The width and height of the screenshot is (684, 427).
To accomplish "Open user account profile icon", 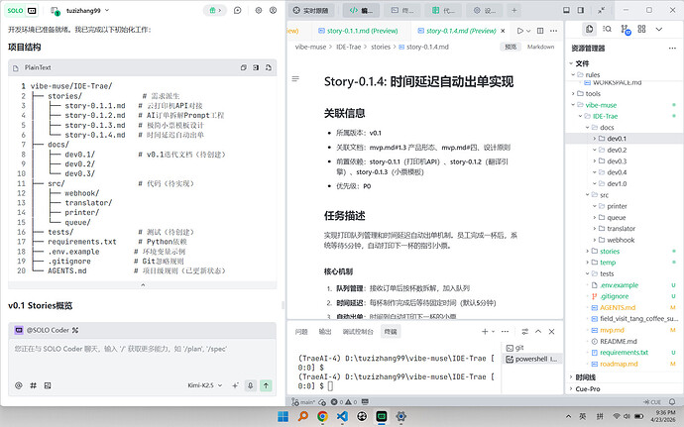I will pyautogui.click(x=273, y=11).
